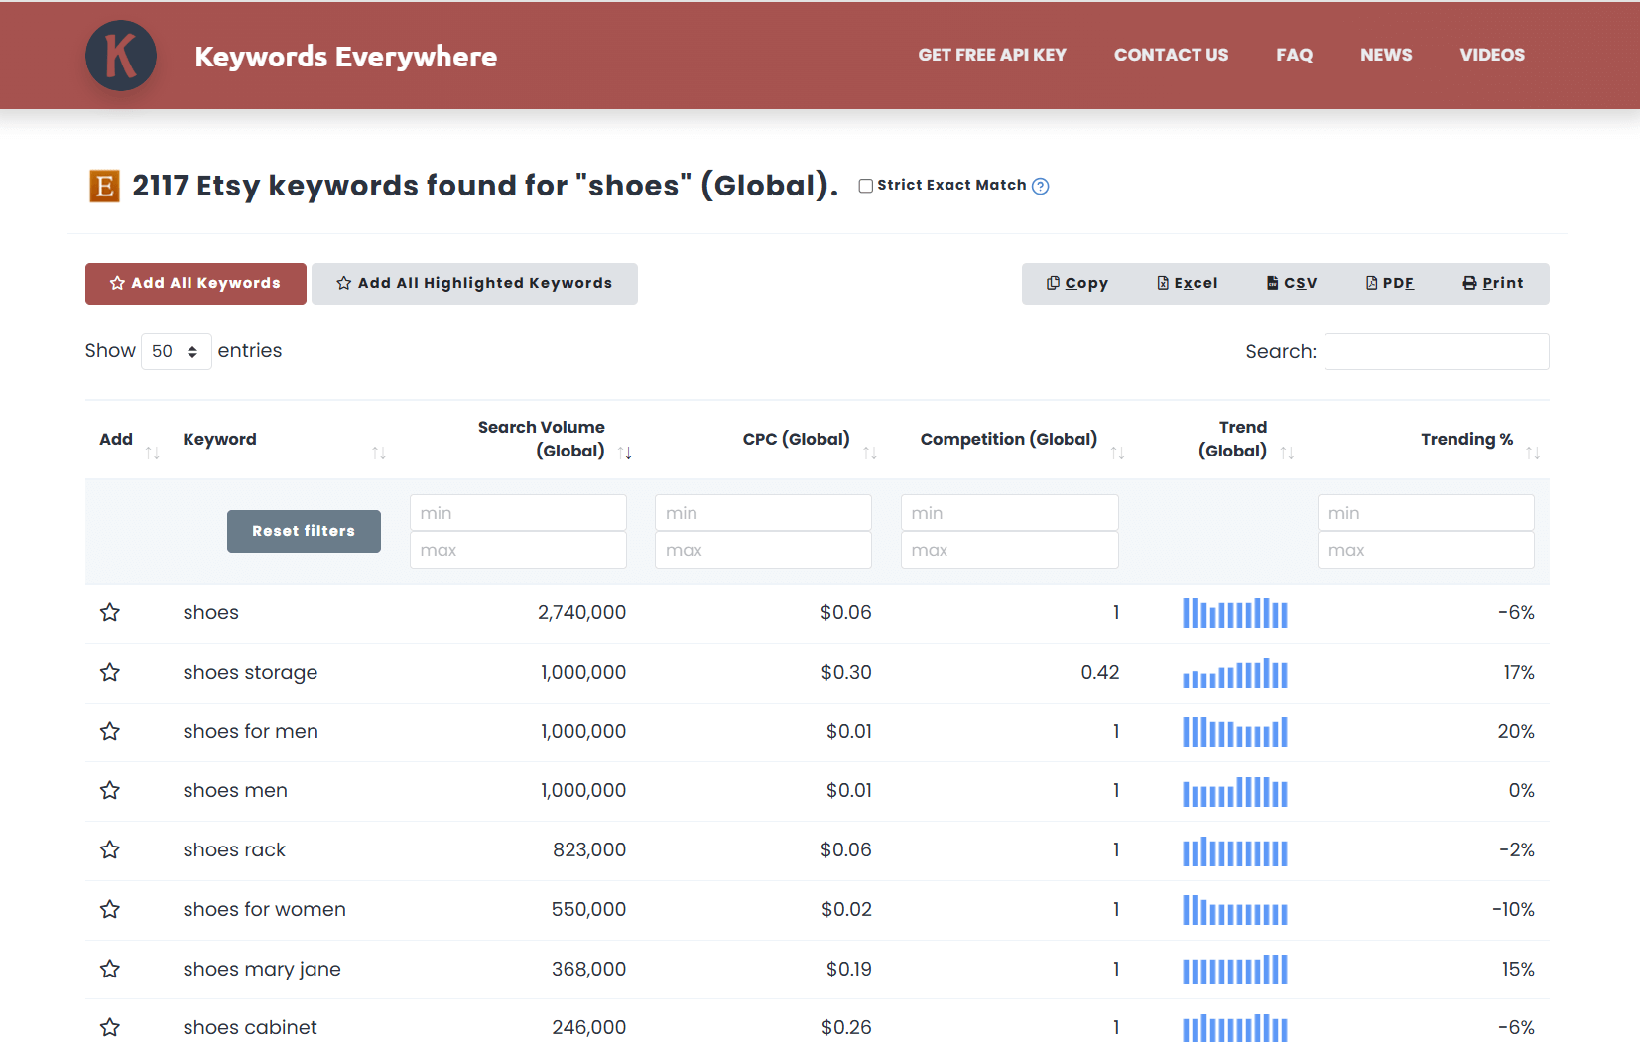The width and height of the screenshot is (1640, 1042).
Task: Export table to Excel
Action: [1188, 283]
